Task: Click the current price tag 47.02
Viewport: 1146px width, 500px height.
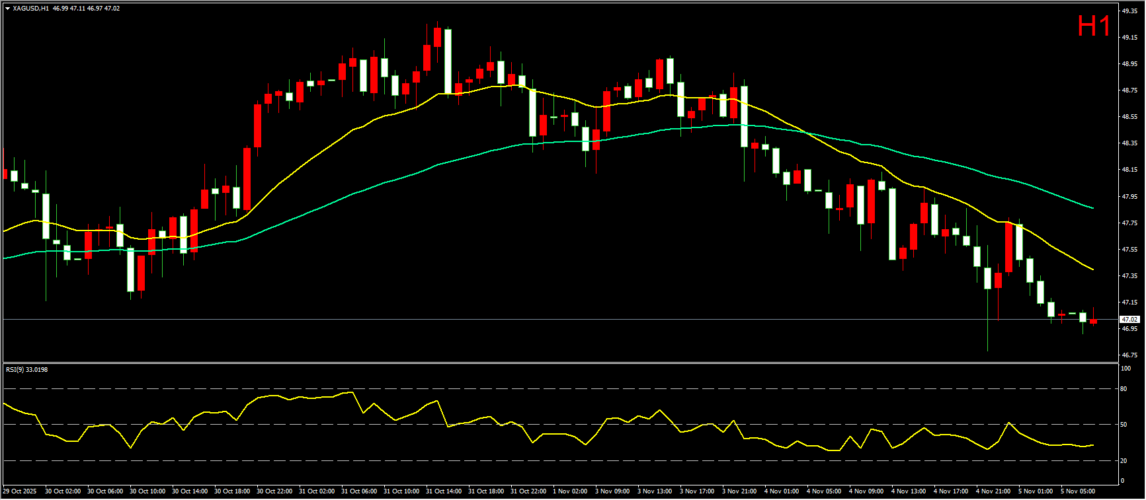Action: [x=1129, y=320]
